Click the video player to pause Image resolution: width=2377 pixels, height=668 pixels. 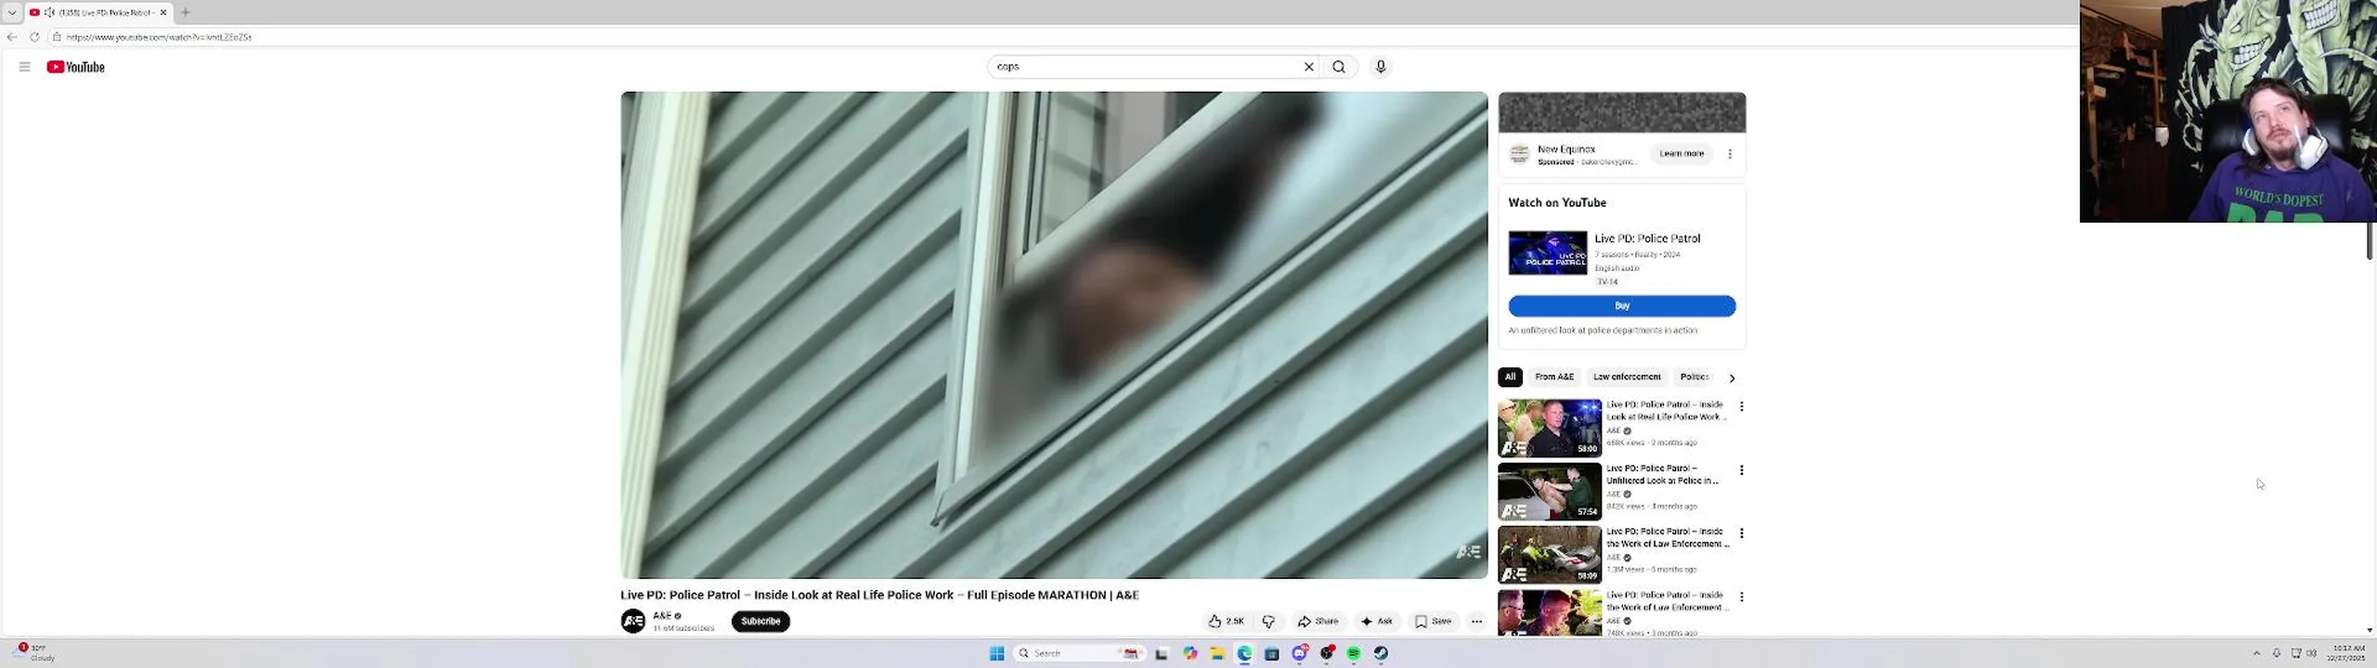point(1054,335)
